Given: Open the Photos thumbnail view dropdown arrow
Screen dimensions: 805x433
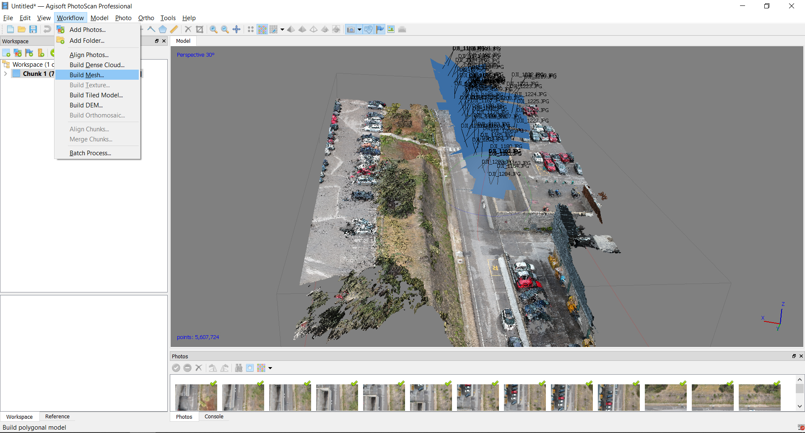Looking at the screenshot, I should 270,368.
